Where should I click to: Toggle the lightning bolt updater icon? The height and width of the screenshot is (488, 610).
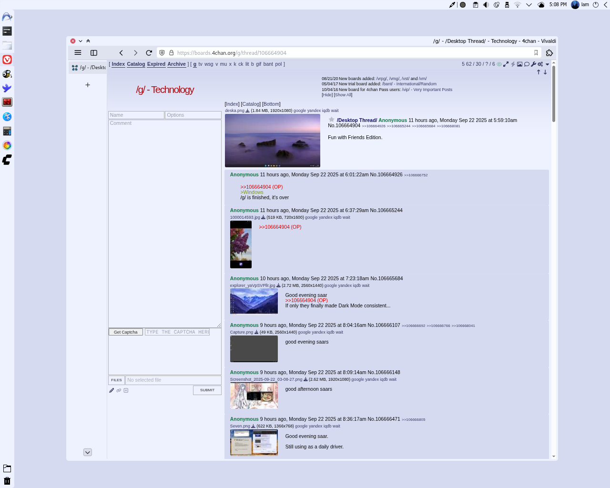(513, 64)
